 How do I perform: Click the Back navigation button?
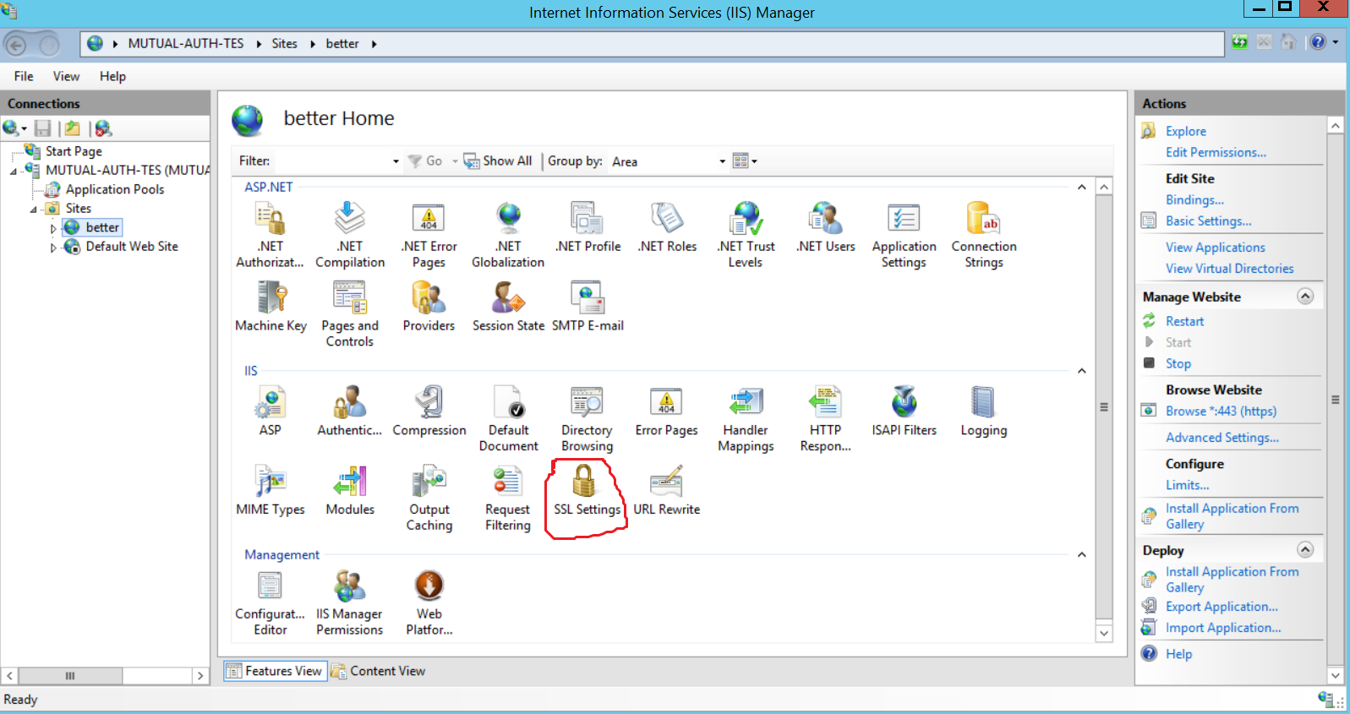click(x=16, y=44)
